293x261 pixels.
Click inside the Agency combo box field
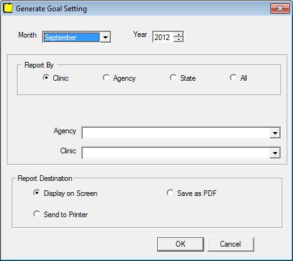pos(176,133)
